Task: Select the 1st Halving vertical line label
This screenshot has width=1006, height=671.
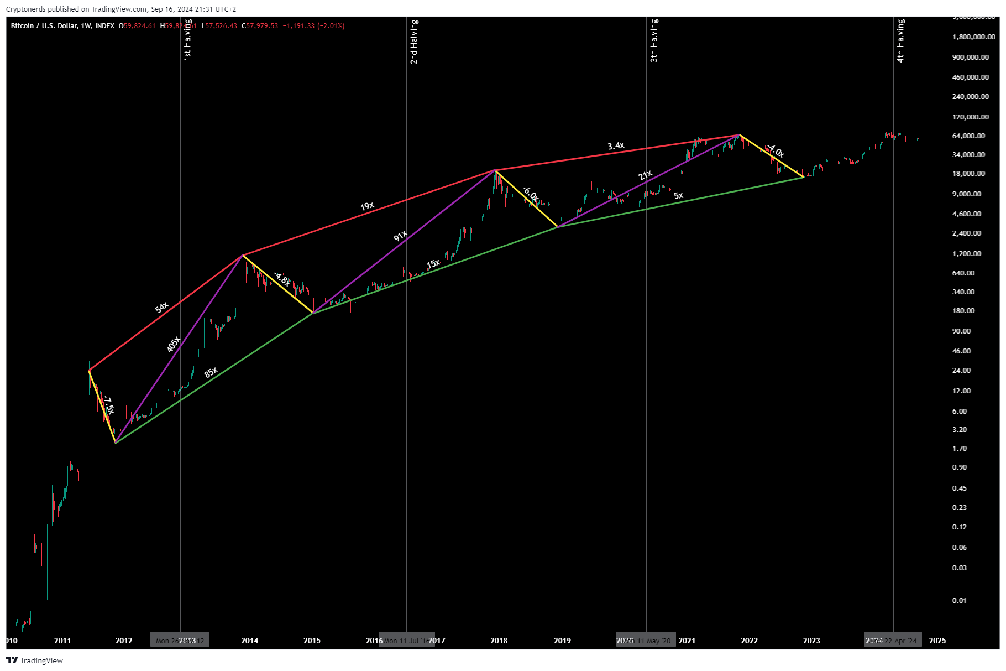Action: 187,39
